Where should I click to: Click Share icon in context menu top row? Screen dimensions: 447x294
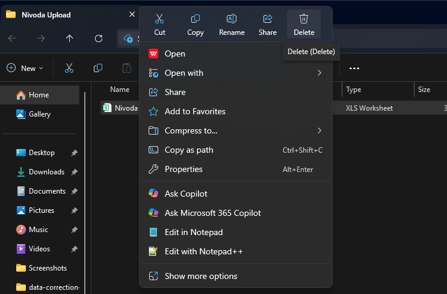pyautogui.click(x=267, y=25)
